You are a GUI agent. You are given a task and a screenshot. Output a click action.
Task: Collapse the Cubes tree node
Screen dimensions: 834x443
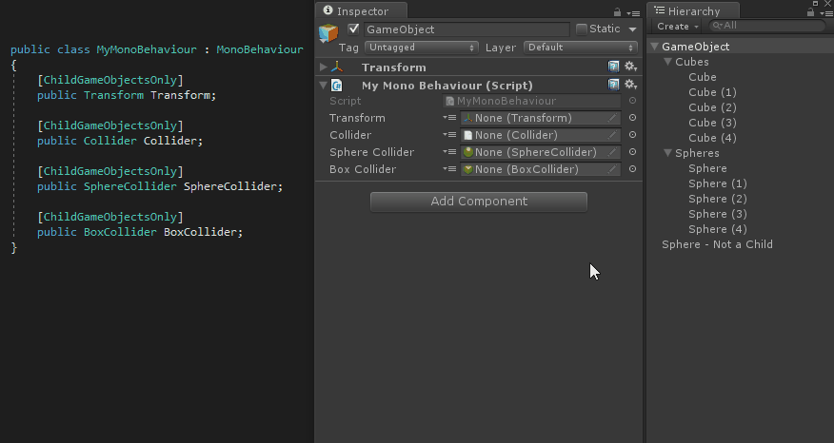click(668, 62)
